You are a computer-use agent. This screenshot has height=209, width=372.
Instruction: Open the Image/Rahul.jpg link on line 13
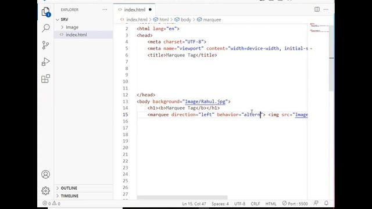(205, 102)
